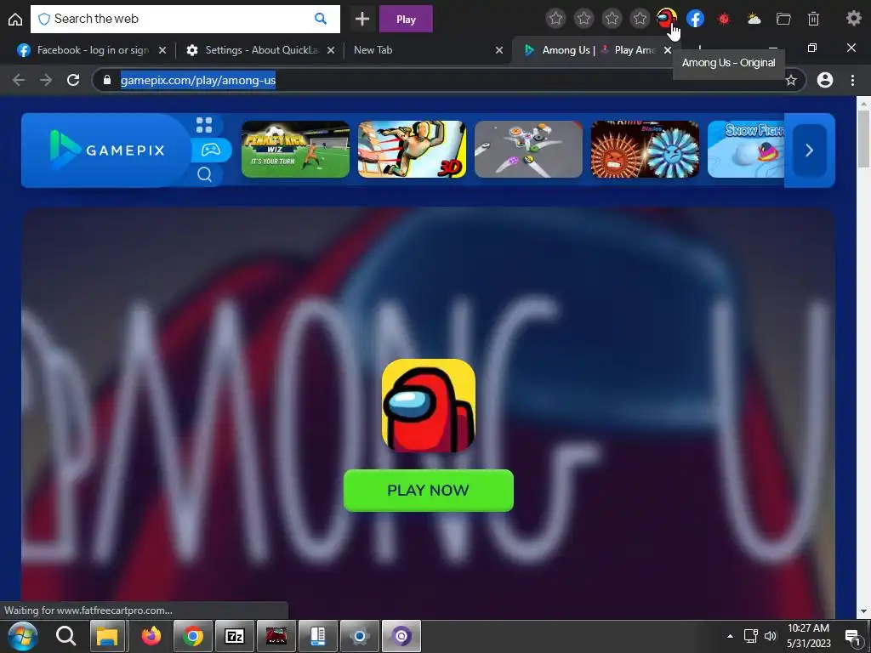
Task: Open 7-Zip from the taskbar
Action: [235, 636]
